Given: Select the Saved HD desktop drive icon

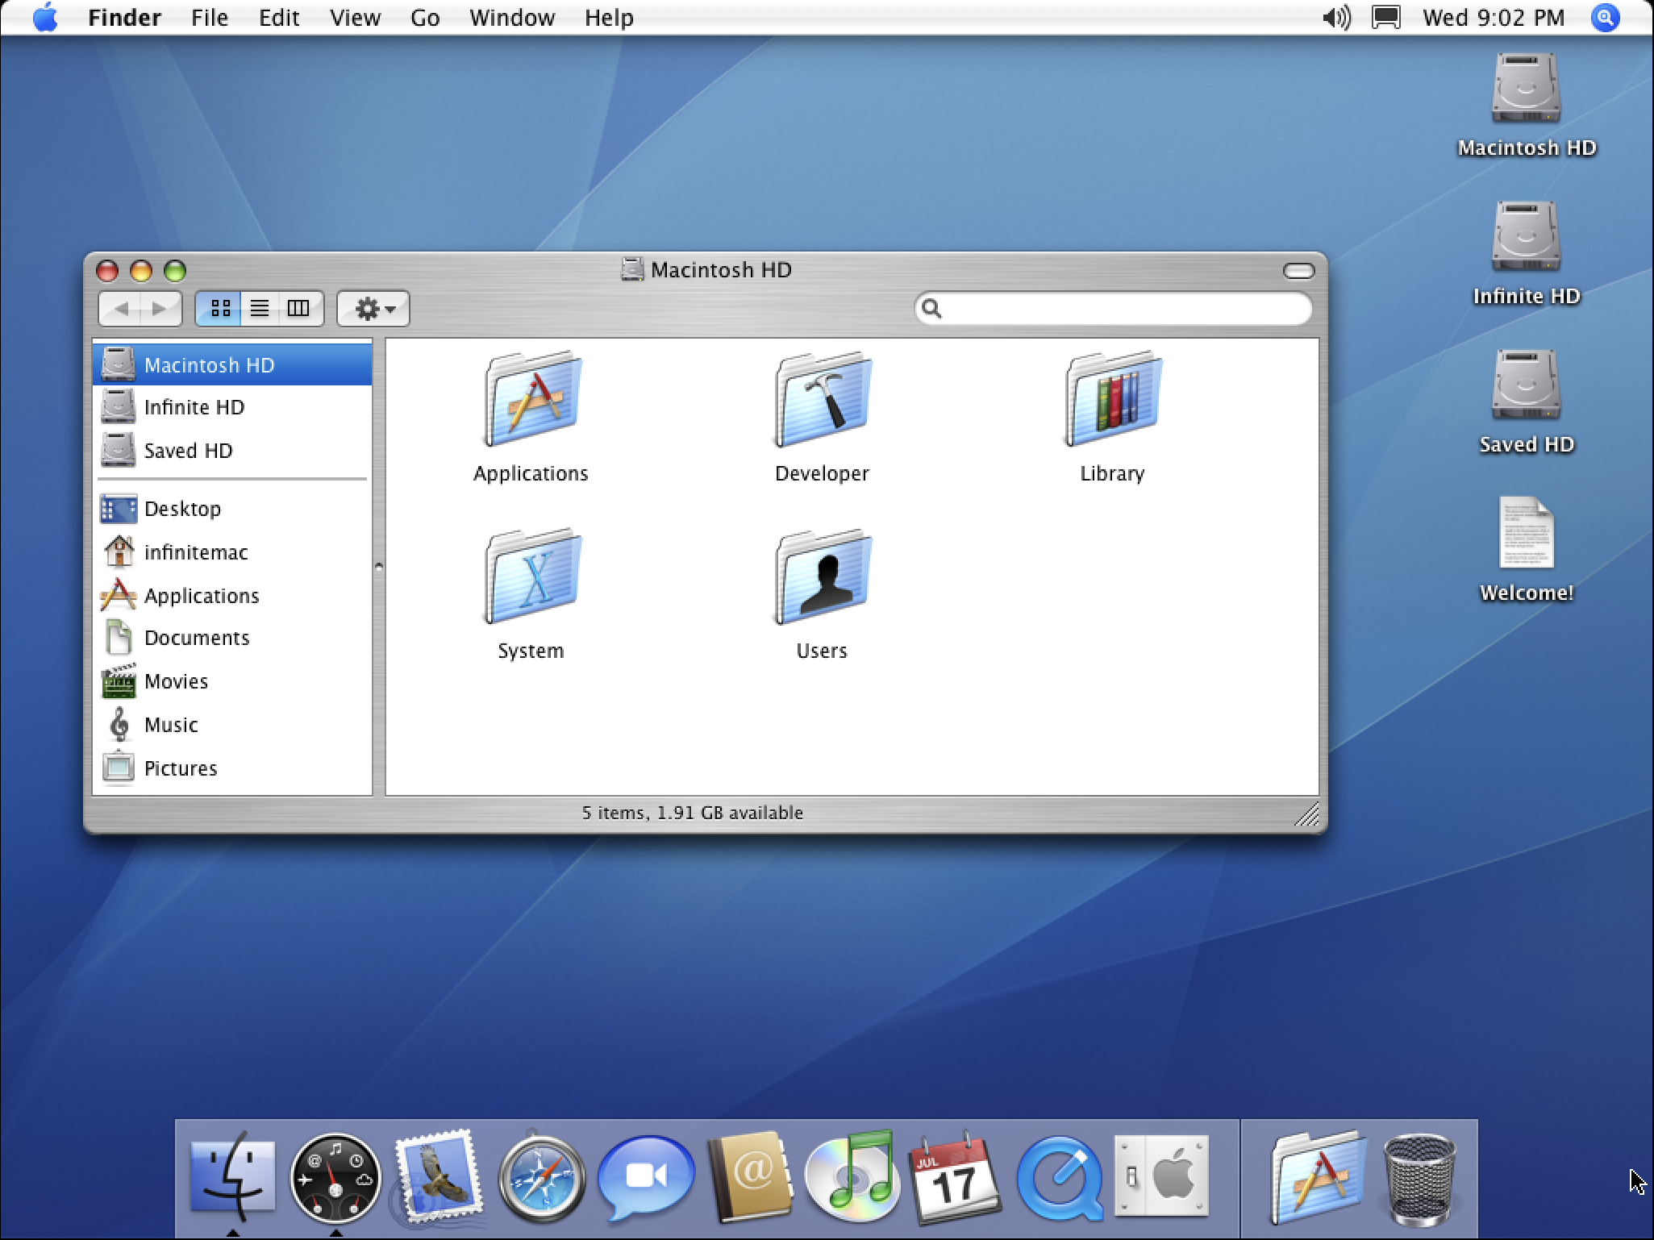Looking at the screenshot, I should click(1526, 385).
